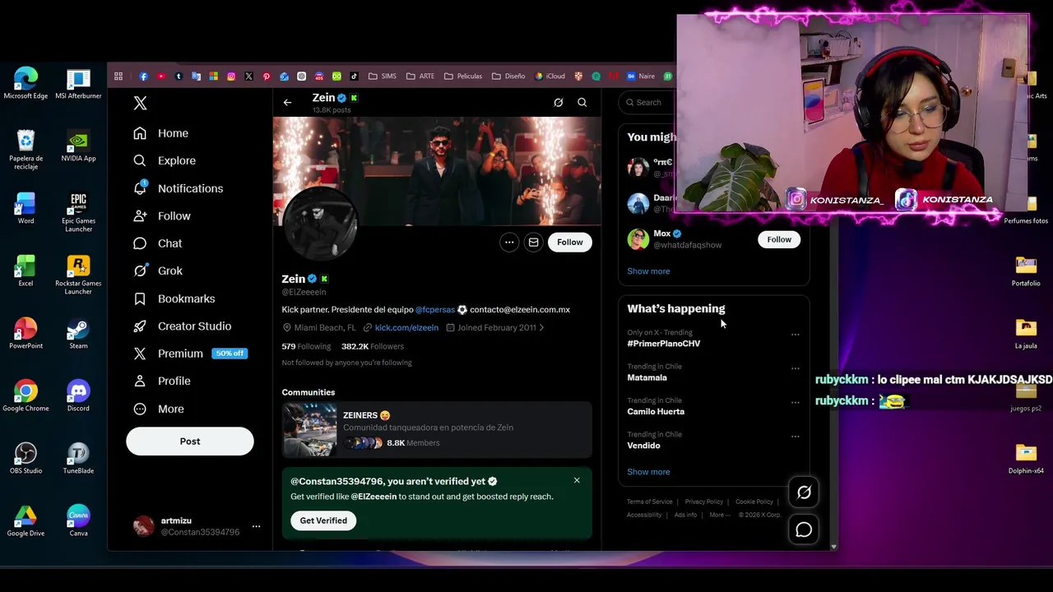Open More in X sidebar
Viewport: 1053px width, 592px height.
159,409
